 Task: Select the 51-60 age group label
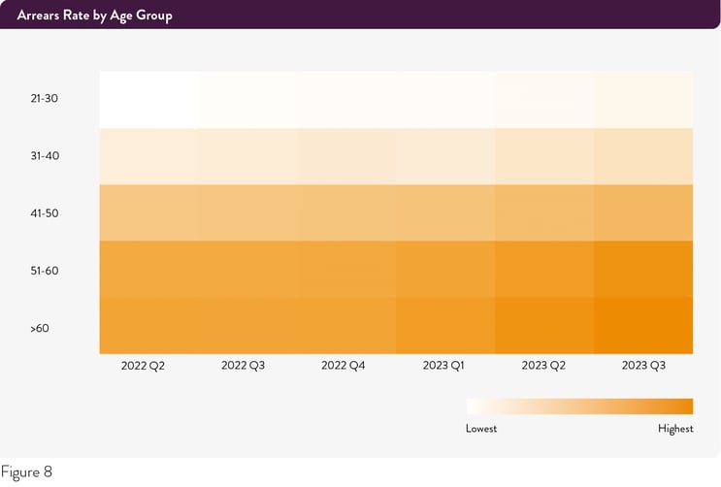[45, 271]
